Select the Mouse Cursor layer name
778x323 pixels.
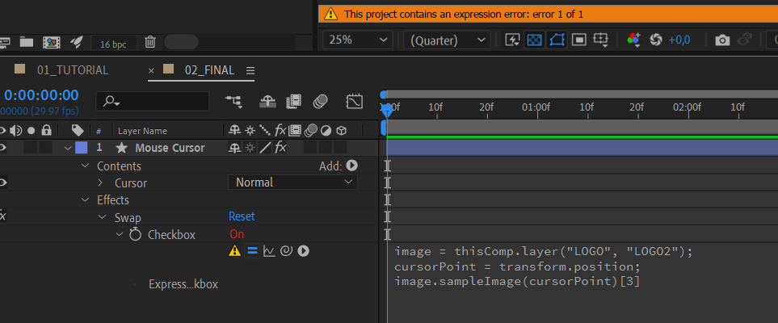[170, 148]
